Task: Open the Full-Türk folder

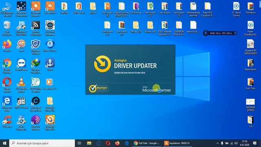Action: click(250, 84)
